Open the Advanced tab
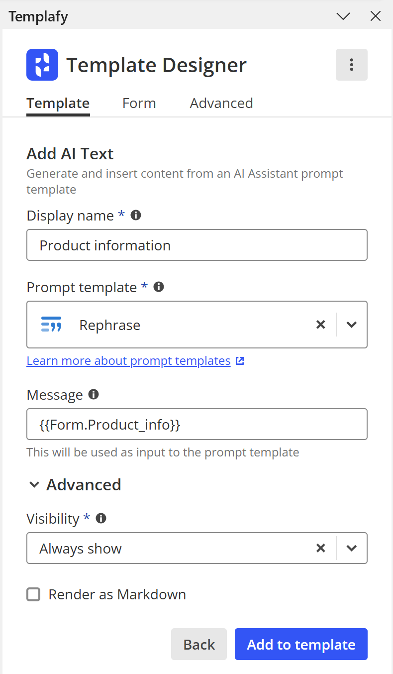Screen dimensions: 393x674 221,103
